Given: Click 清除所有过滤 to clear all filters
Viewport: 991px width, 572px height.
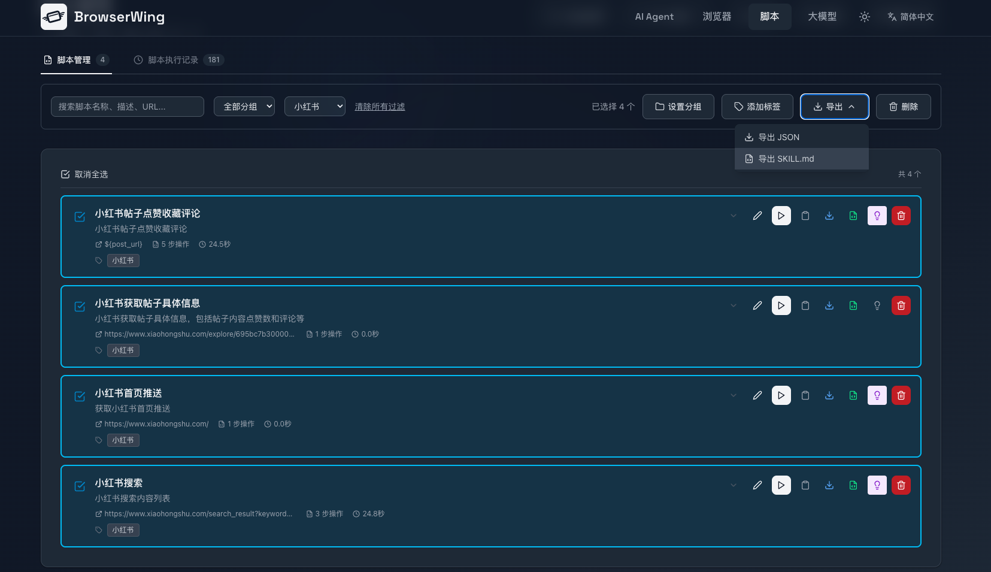Looking at the screenshot, I should [x=380, y=106].
